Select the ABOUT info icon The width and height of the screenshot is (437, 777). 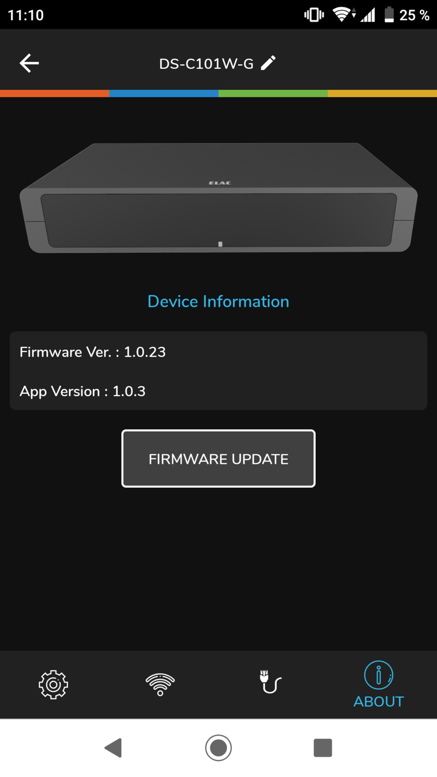[379, 675]
